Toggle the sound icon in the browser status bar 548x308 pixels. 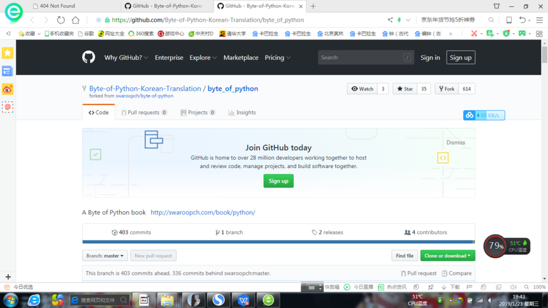tap(513, 287)
